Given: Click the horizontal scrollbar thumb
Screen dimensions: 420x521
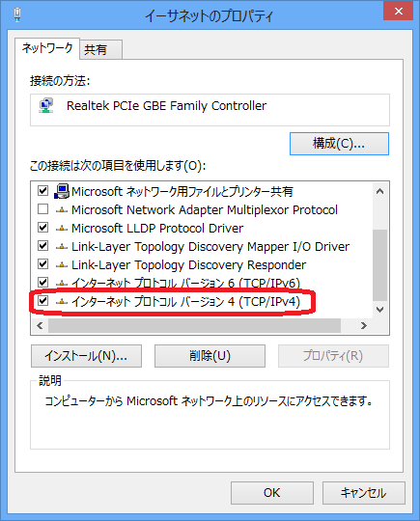Looking at the screenshot, I should coord(194,326).
